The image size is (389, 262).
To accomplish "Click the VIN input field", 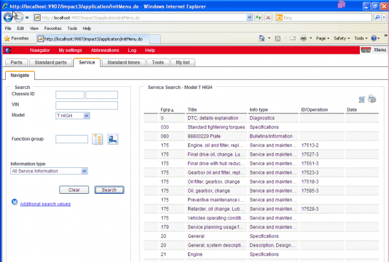I will coord(87,105).
